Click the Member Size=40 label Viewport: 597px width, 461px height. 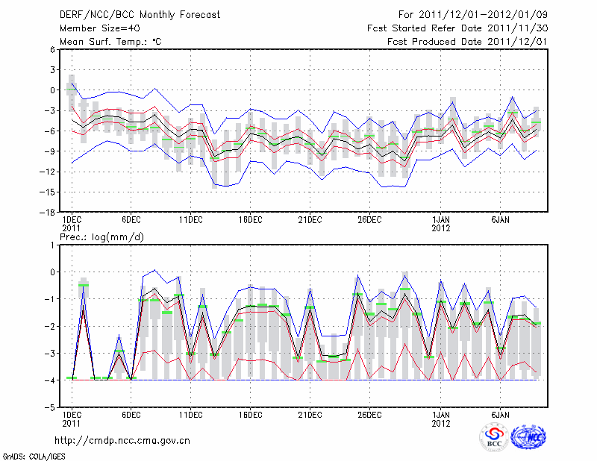[x=99, y=28]
